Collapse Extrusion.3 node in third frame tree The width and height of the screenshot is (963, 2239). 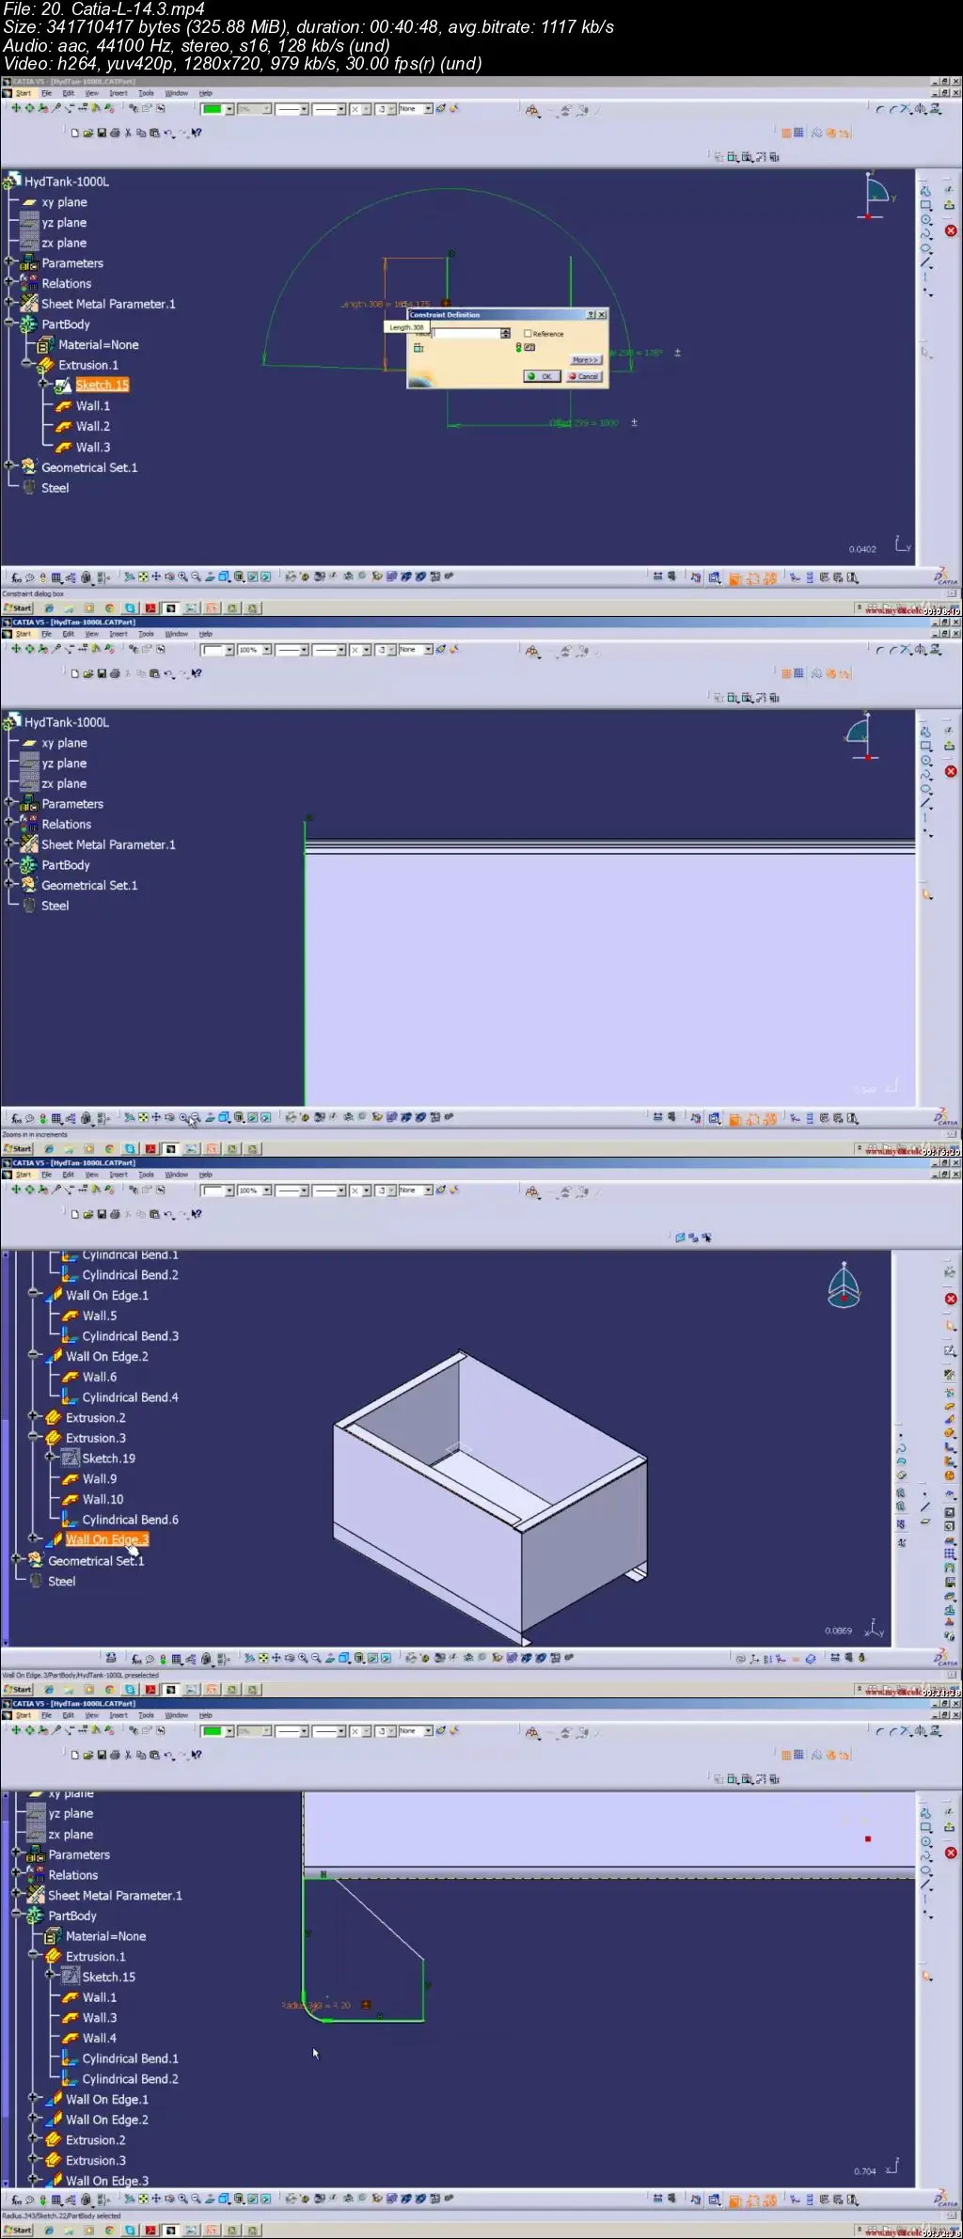[x=33, y=1436]
